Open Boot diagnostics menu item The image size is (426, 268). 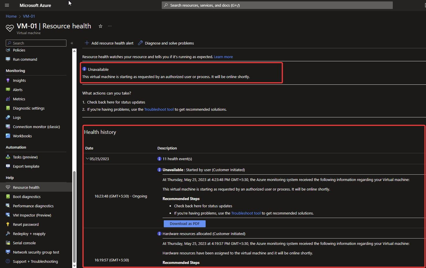tap(27, 197)
